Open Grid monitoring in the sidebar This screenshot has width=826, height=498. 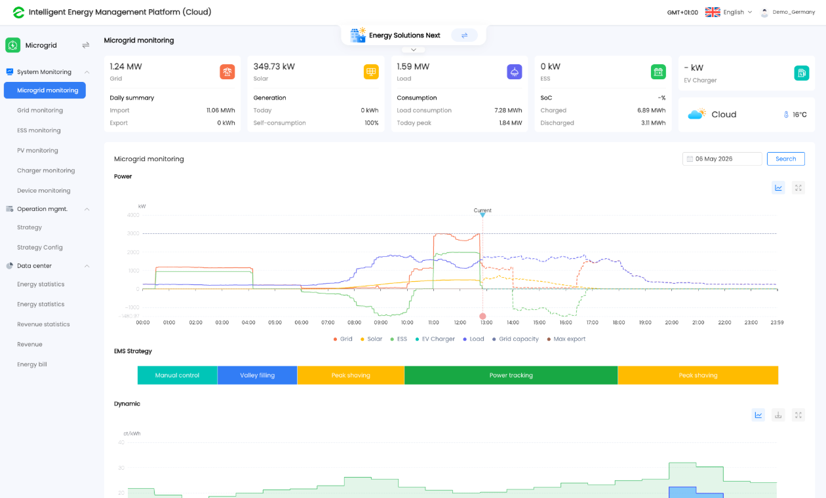pos(40,111)
